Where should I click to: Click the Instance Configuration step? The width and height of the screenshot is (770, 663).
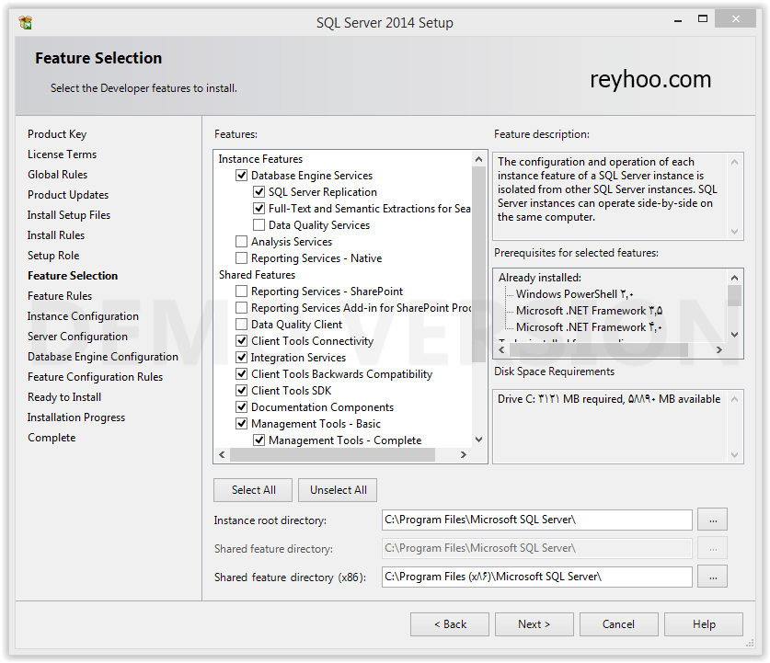(83, 316)
